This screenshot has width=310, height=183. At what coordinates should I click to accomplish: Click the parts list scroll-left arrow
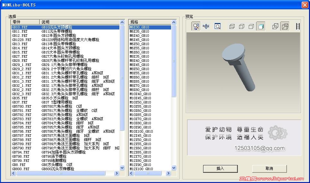click(x=13, y=173)
